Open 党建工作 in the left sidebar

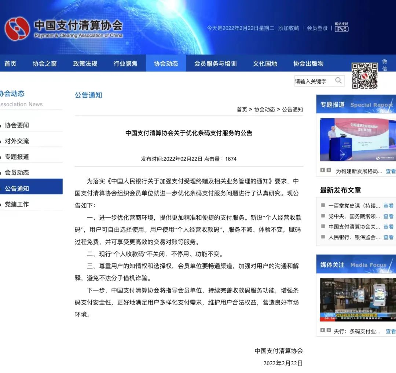[17, 204]
